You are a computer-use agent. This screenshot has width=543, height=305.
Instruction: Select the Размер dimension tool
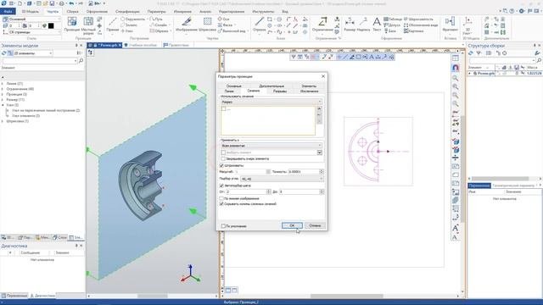point(350,25)
